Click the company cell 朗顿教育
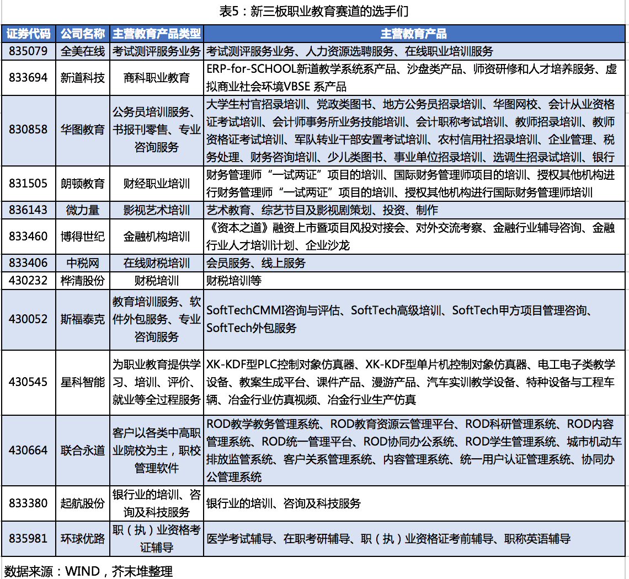 pyautogui.click(x=83, y=184)
